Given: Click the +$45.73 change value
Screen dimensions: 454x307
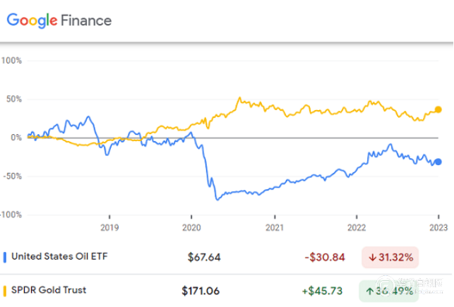Looking at the screenshot, I should click(x=325, y=290).
